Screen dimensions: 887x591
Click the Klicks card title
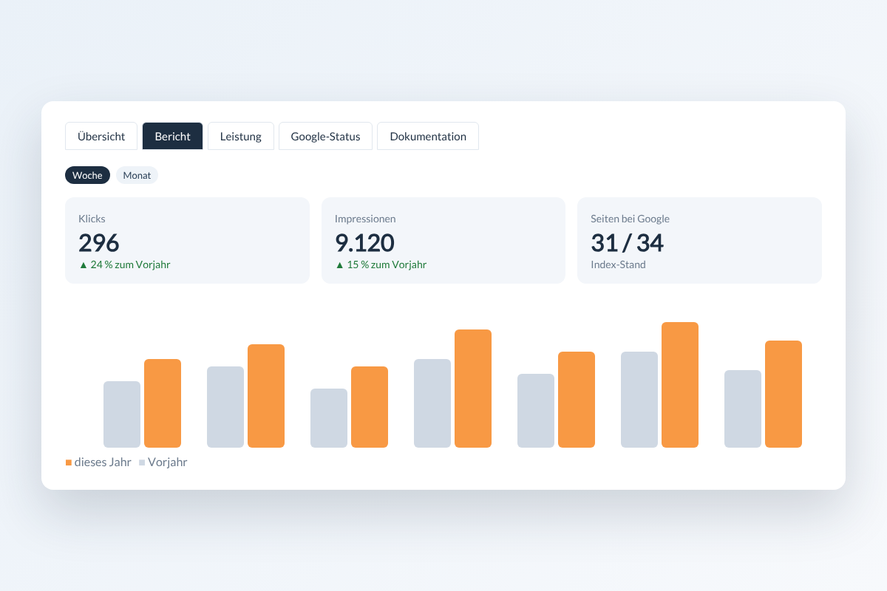click(x=92, y=219)
